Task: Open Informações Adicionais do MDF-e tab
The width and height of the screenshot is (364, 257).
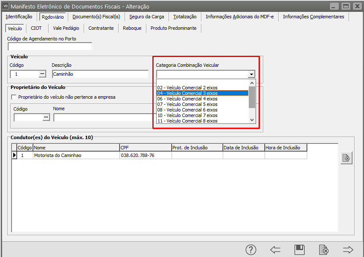Action: click(239, 17)
